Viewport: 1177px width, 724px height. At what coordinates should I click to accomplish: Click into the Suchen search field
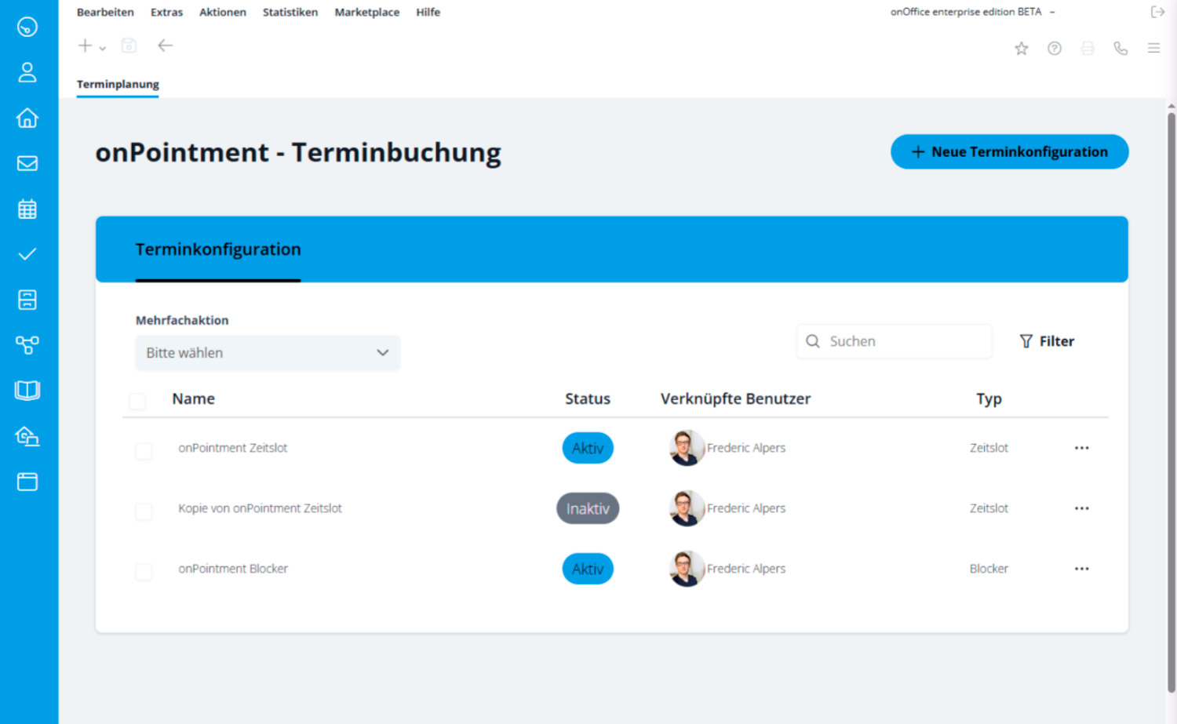(x=902, y=341)
